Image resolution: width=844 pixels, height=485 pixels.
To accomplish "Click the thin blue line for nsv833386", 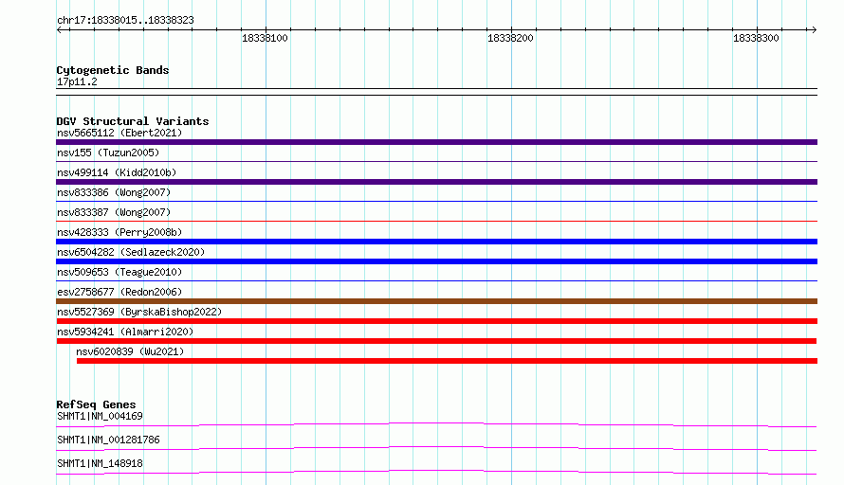I will coord(436,201).
